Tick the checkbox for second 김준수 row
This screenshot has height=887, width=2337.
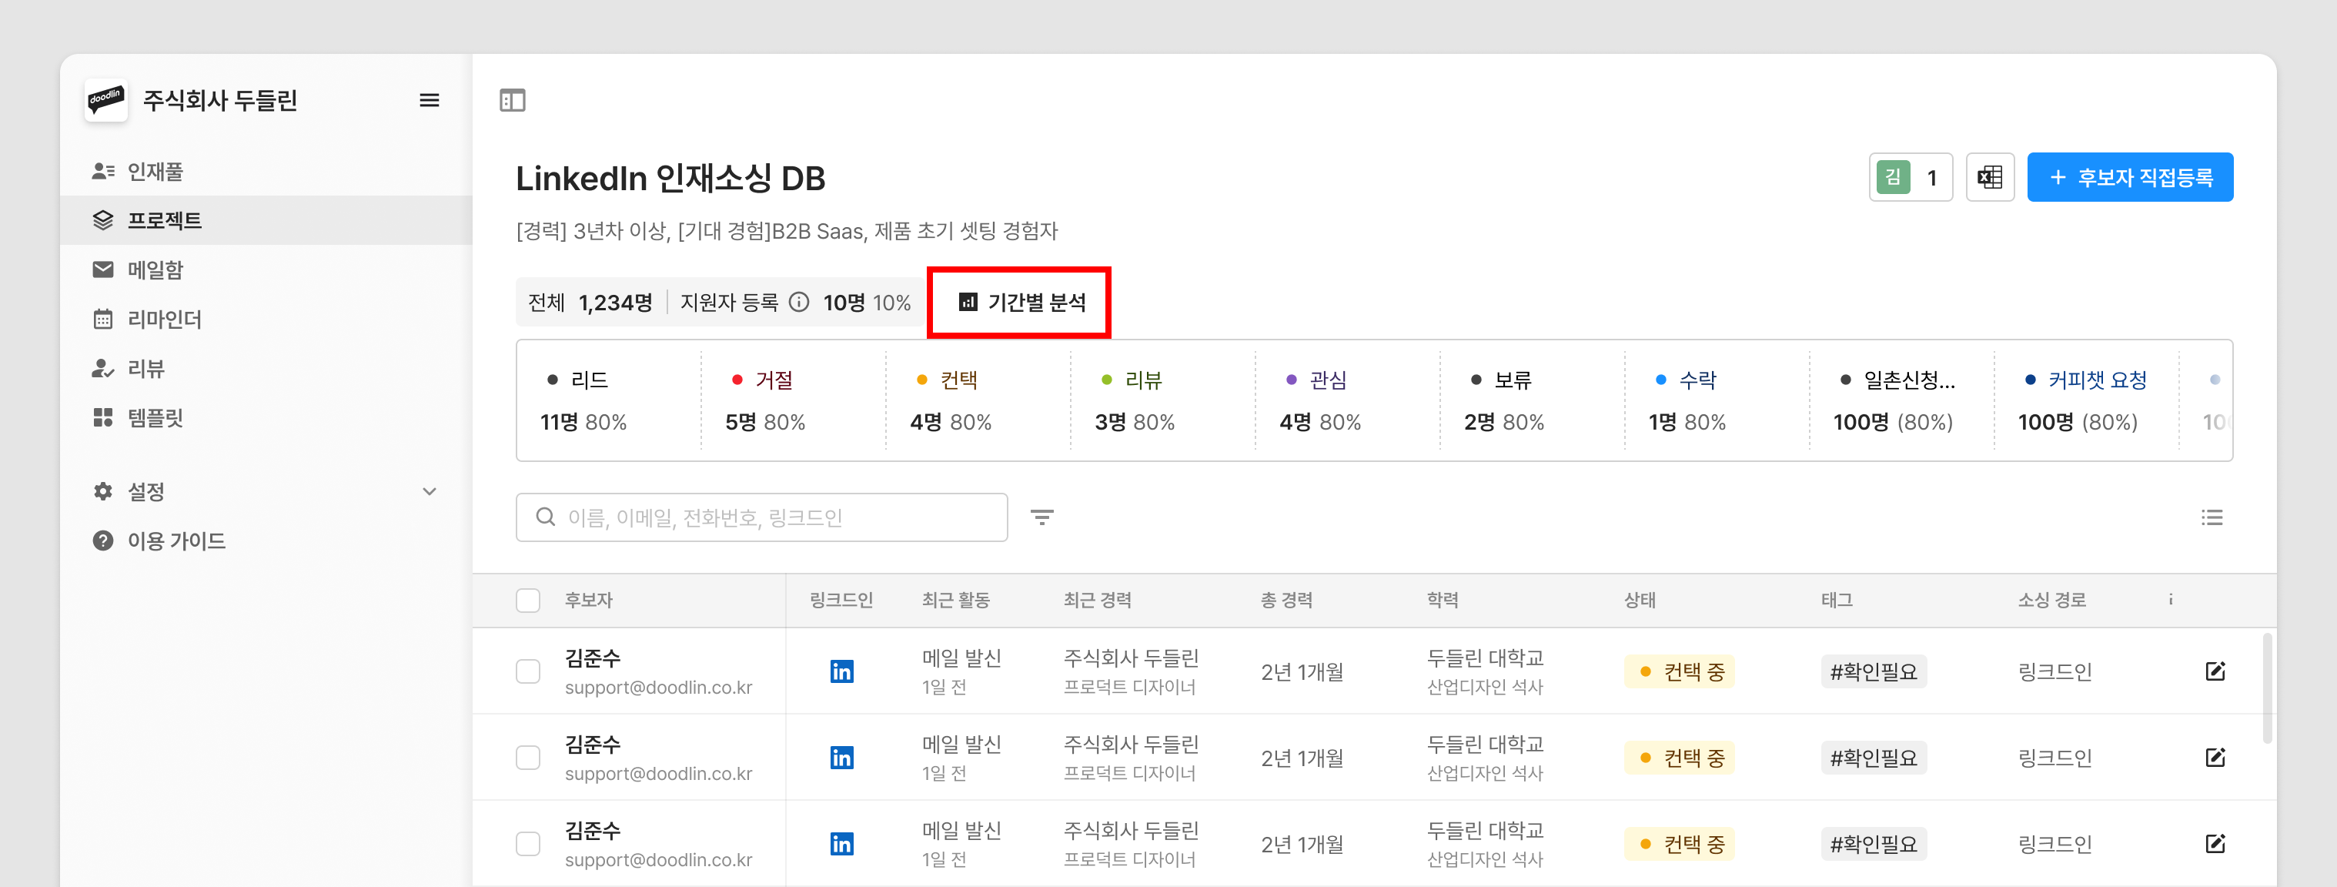coord(528,758)
